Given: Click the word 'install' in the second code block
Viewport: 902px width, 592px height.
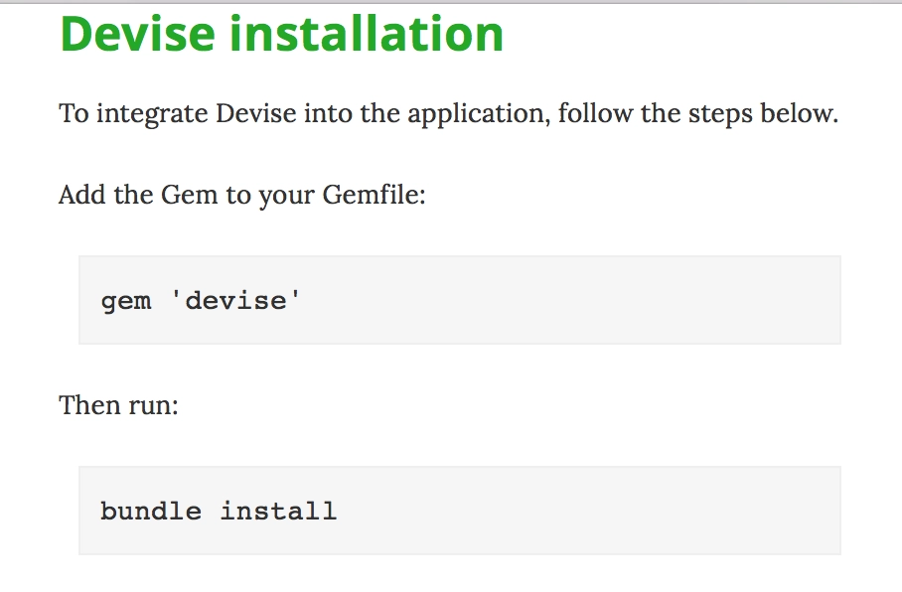Looking at the screenshot, I should coord(278,511).
